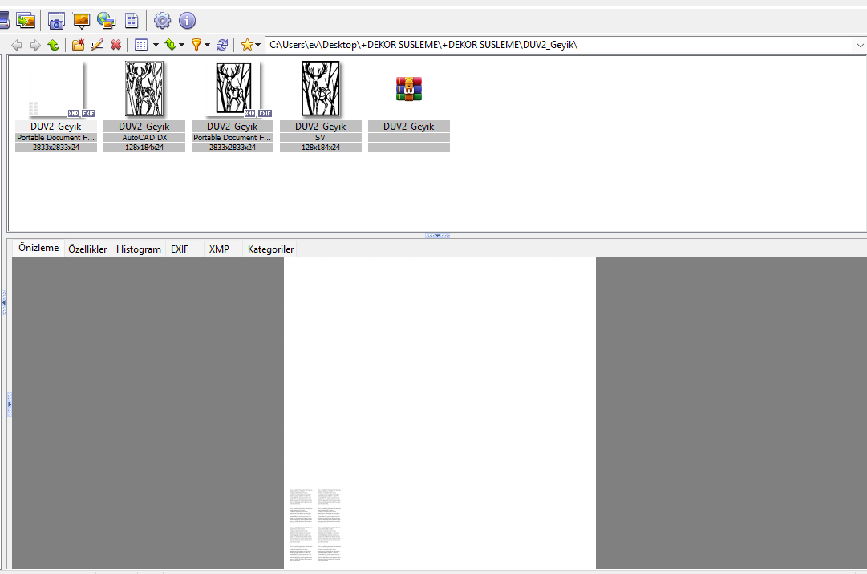Open options with the gear icon
Image resolution: width=867 pixels, height=574 pixels.
162,21
